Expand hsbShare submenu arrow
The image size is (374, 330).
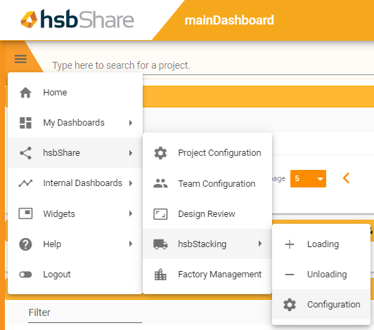click(131, 153)
